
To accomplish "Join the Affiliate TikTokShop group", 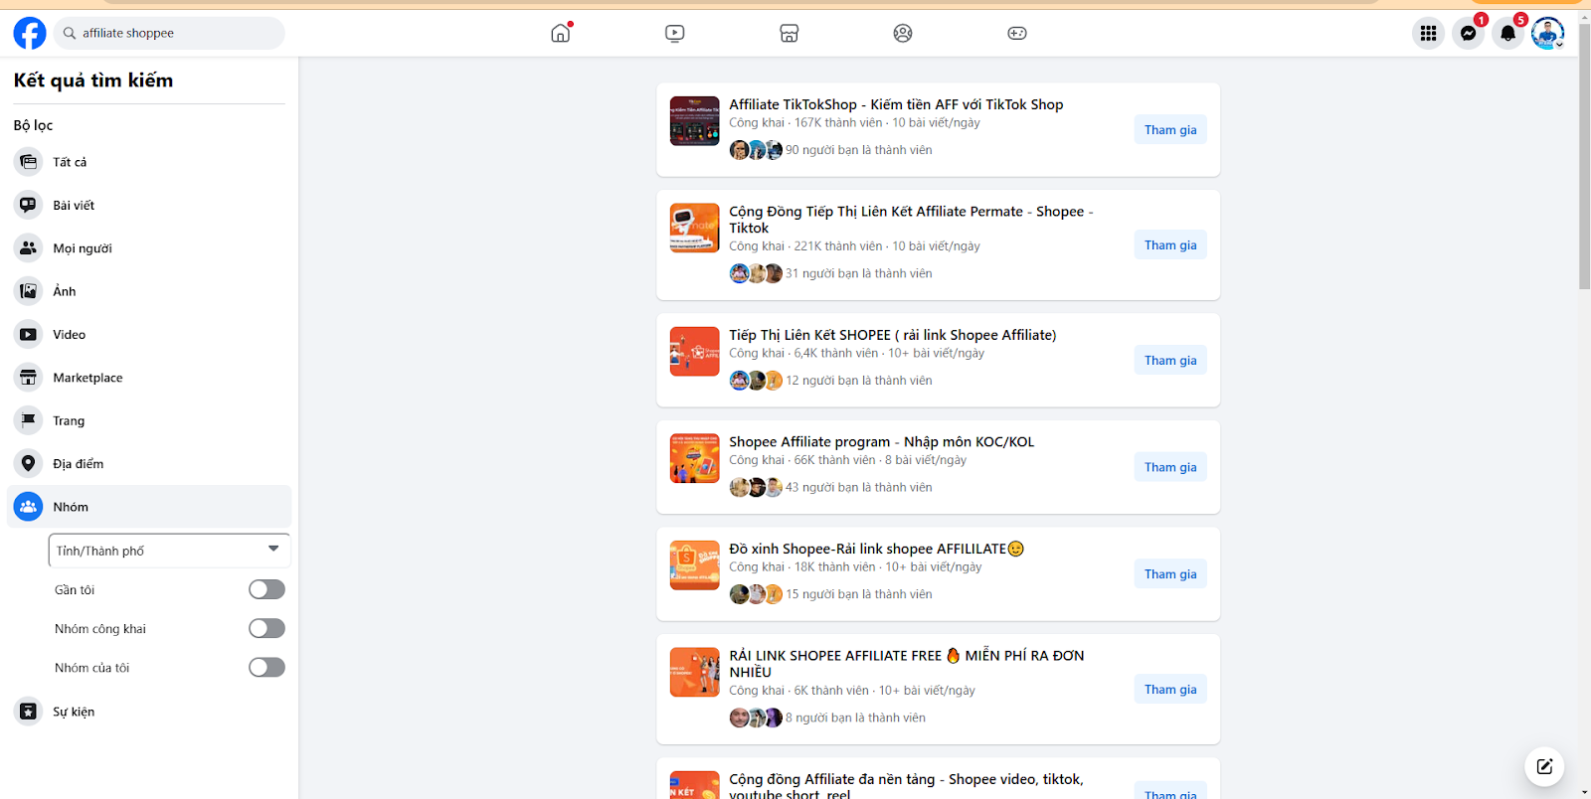I will coord(1170,130).
